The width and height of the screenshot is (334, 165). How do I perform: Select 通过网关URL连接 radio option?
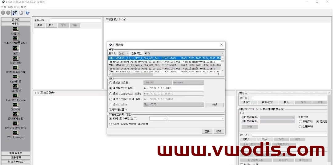(x=111, y=88)
